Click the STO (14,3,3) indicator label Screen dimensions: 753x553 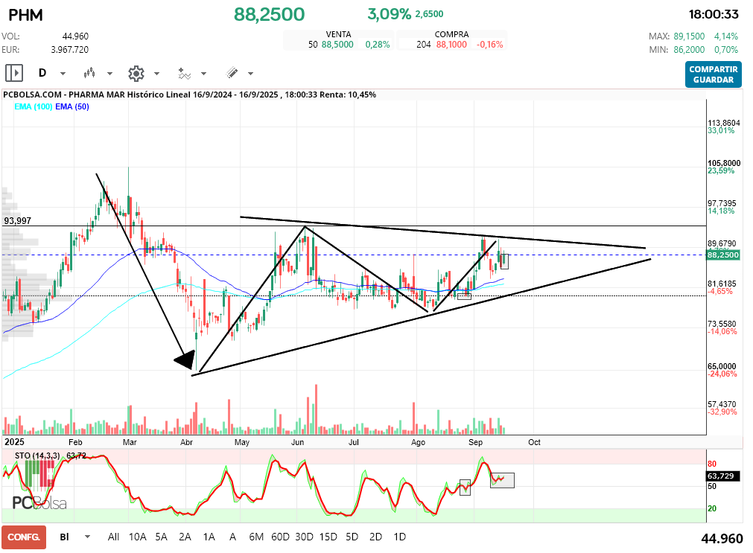(37, 455)
